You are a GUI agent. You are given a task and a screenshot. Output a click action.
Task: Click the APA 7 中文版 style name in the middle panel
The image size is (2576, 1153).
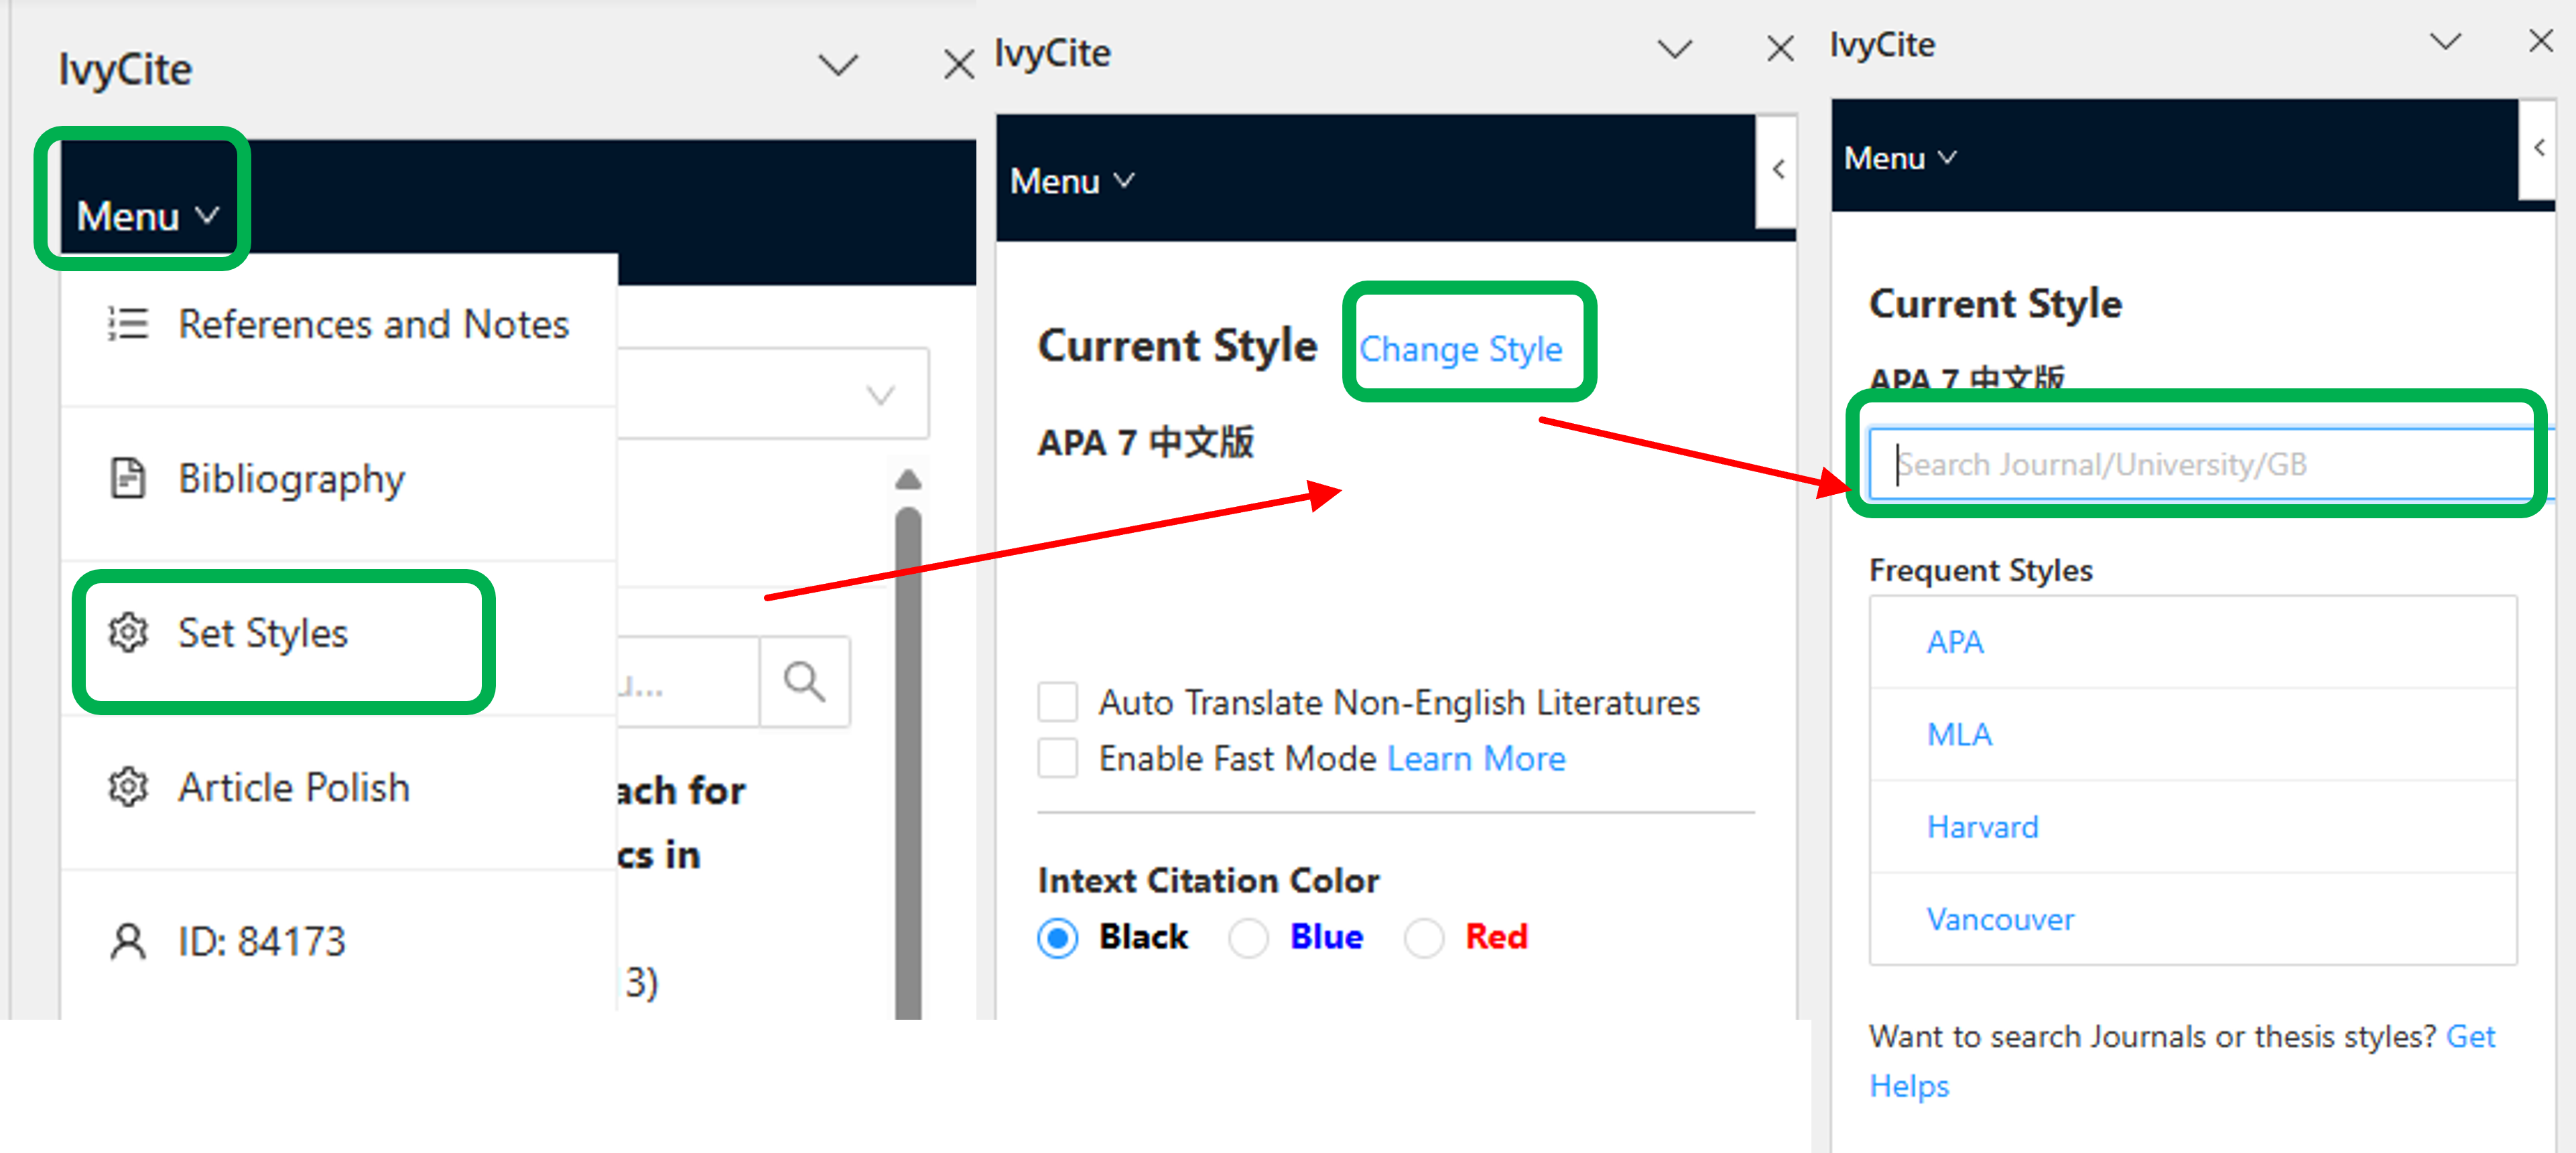tap(1146, 442)
